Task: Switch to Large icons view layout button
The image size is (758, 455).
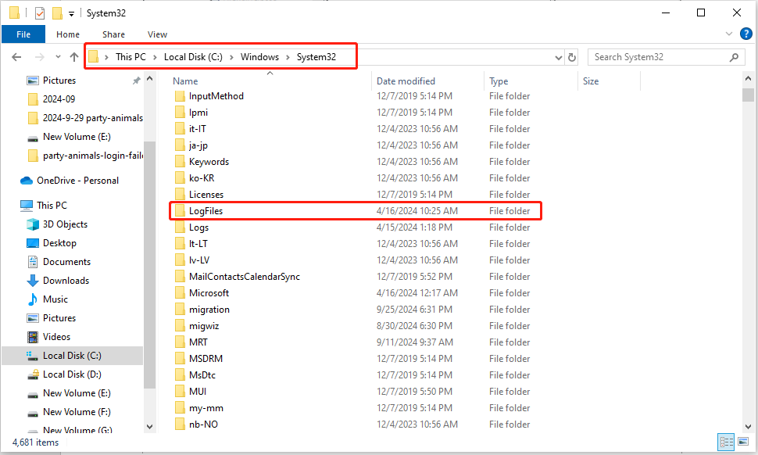Action: pyautogui.click(x=743, y=442)
